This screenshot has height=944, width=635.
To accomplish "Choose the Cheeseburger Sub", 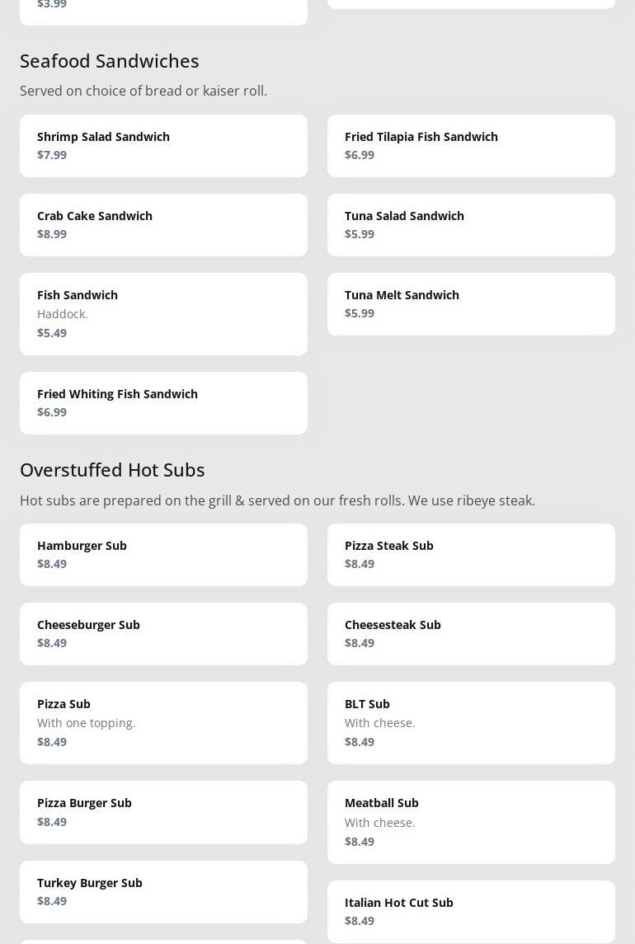I will [163, 633].
